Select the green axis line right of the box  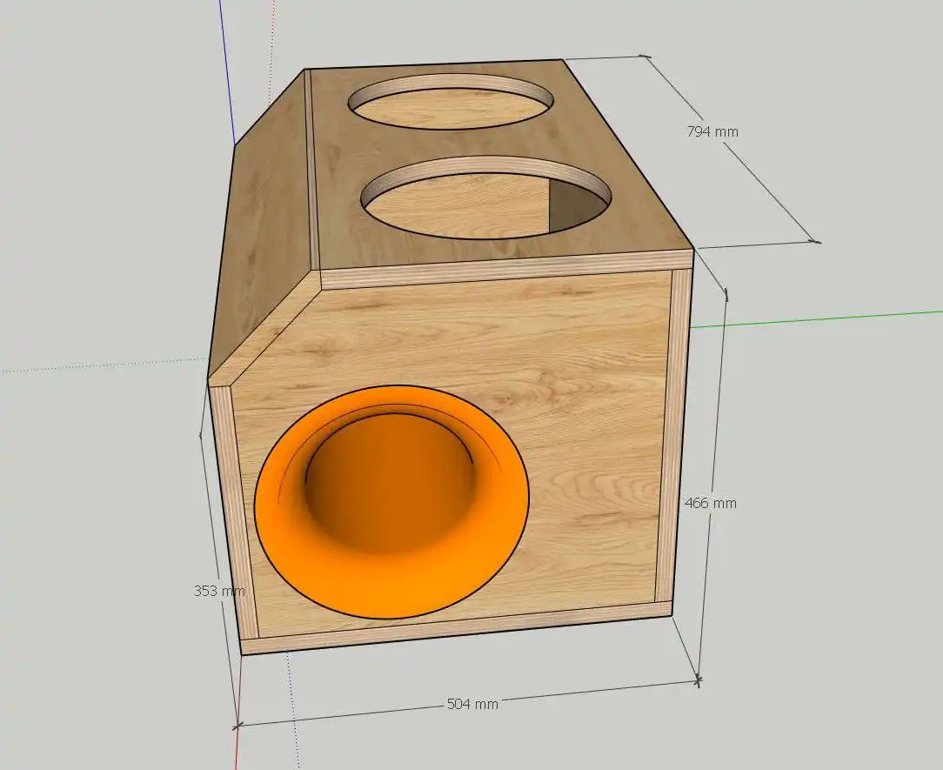818,318
